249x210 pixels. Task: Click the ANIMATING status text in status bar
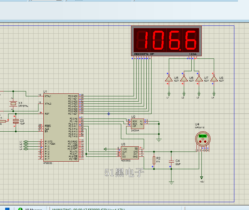[88, 209]
